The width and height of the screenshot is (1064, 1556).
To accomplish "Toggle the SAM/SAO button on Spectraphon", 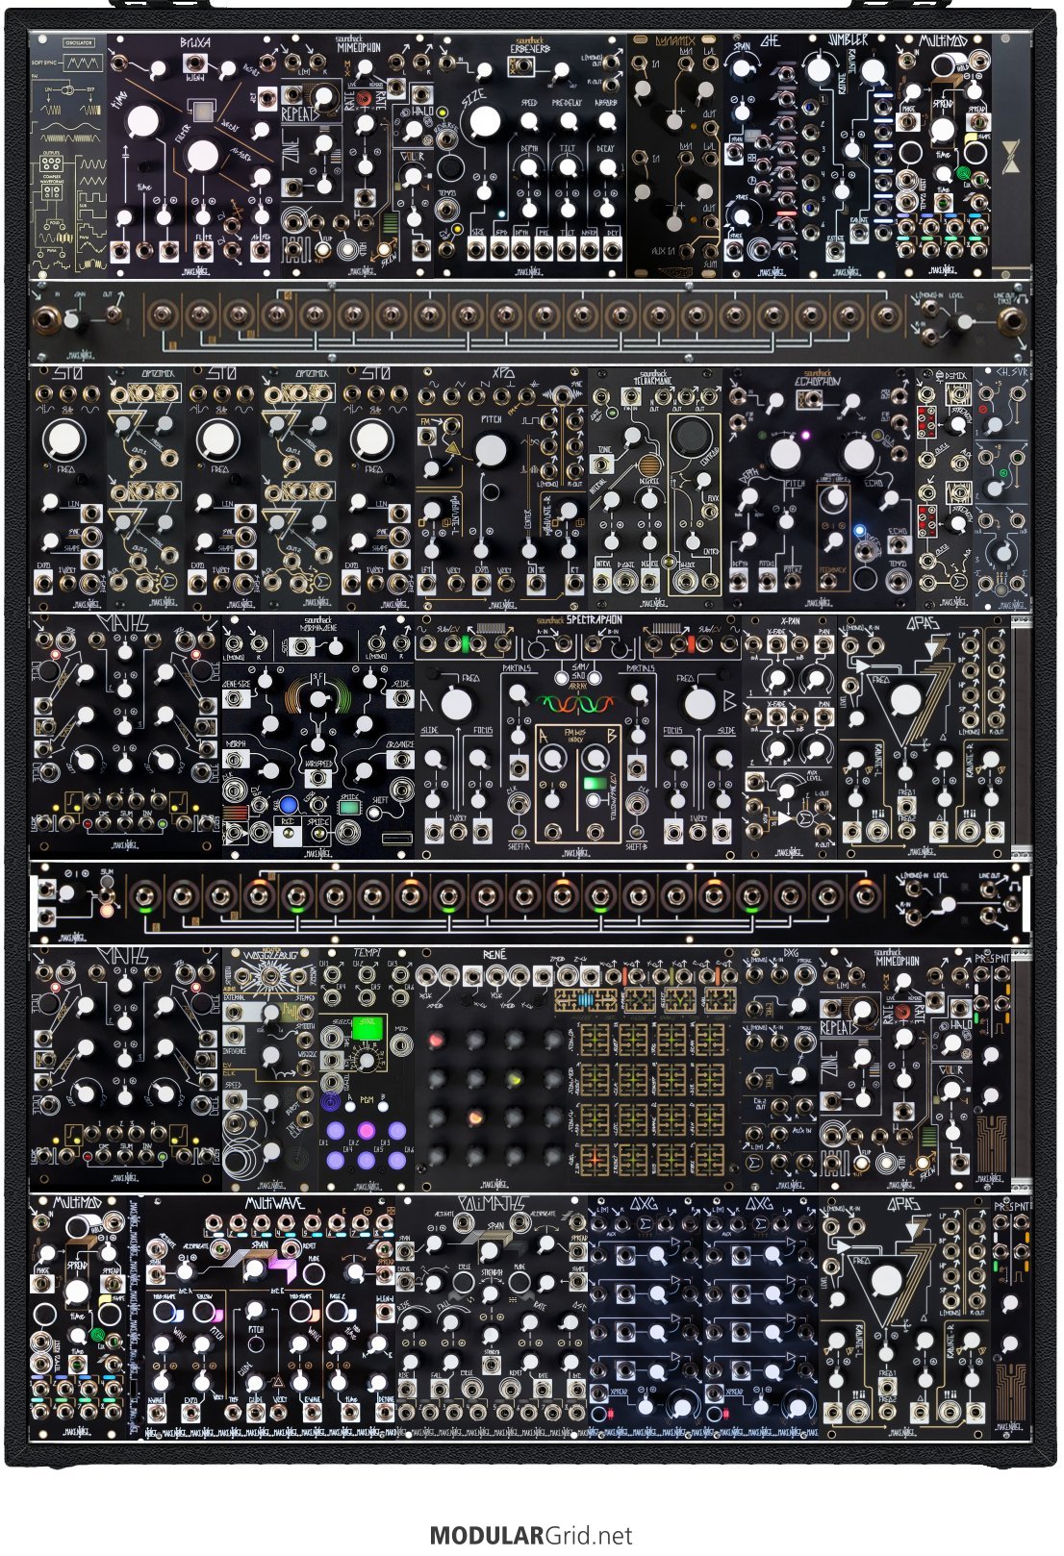I will tap(578, 680).
